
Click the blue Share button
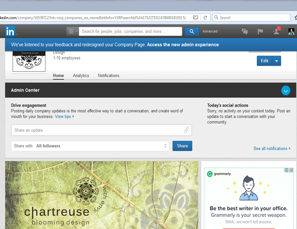[182, 146]
